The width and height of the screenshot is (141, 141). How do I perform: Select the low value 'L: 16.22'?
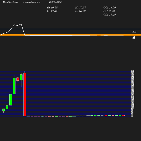tap(80, 11)
